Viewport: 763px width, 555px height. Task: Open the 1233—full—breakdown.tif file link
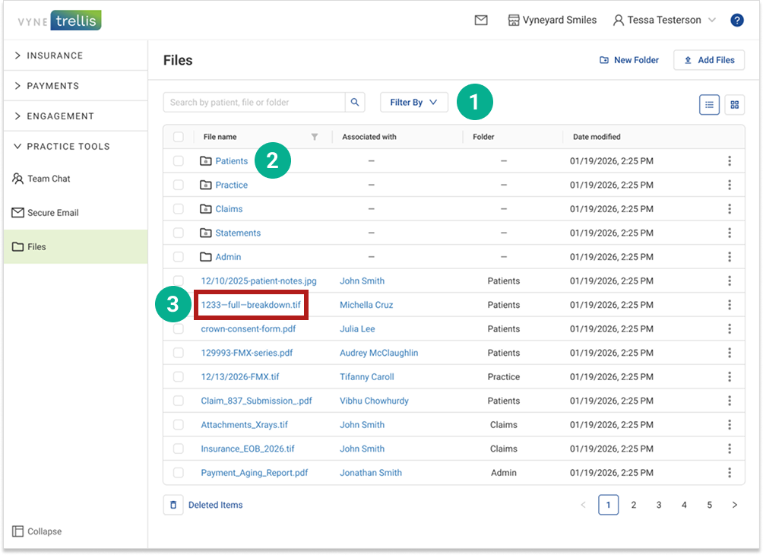pyautogui.click(x=250, y=305)
